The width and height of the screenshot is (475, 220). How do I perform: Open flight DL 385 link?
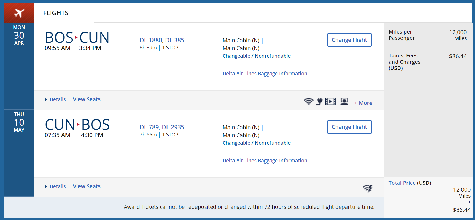click(x=175, y=40)
